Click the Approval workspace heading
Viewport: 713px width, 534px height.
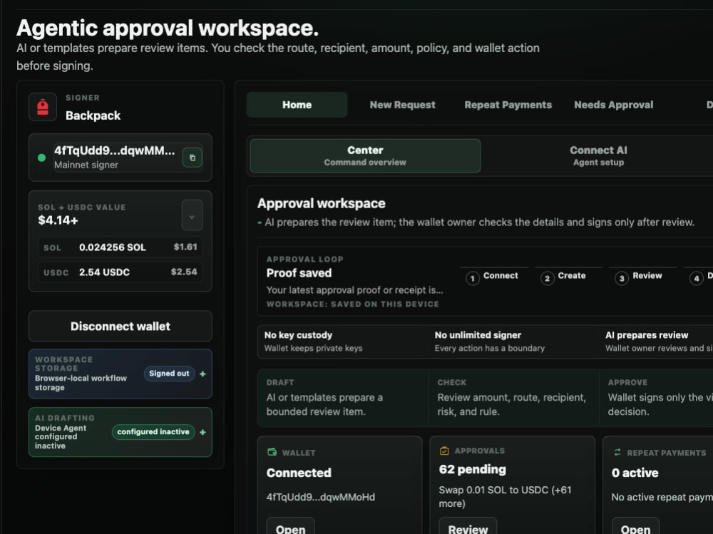pyautogui.click(x=322, y=203)
